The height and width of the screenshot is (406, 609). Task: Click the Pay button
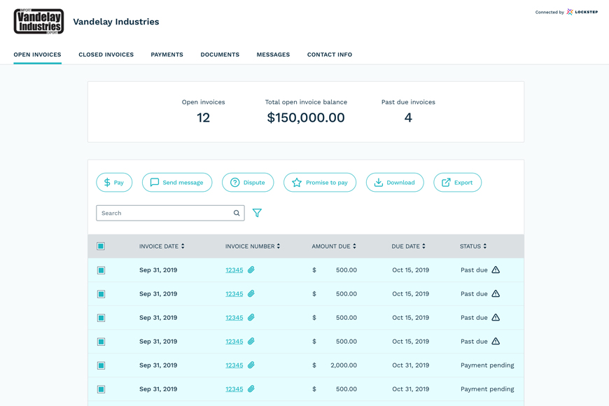(114, 182)
